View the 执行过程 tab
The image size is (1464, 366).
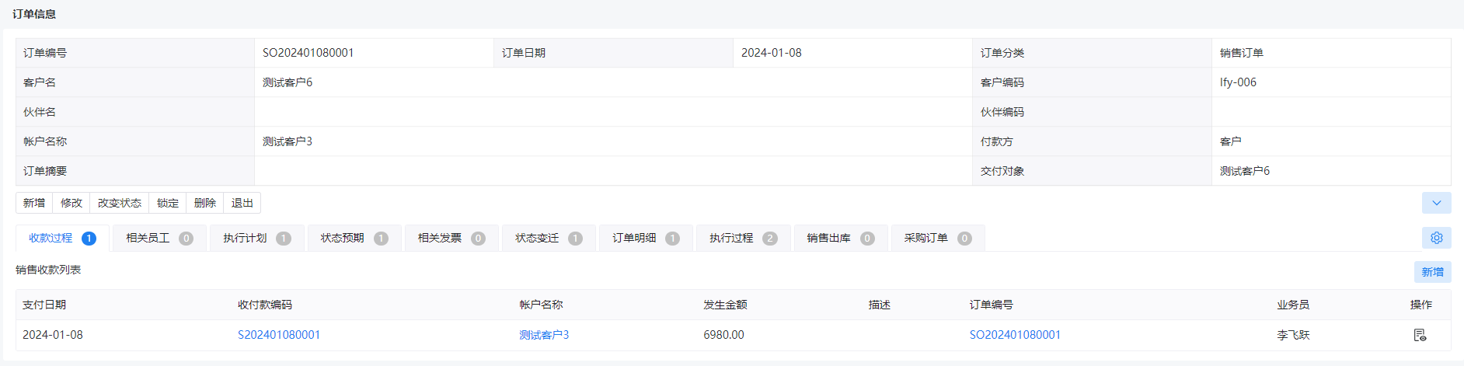(x=743, y=238)
